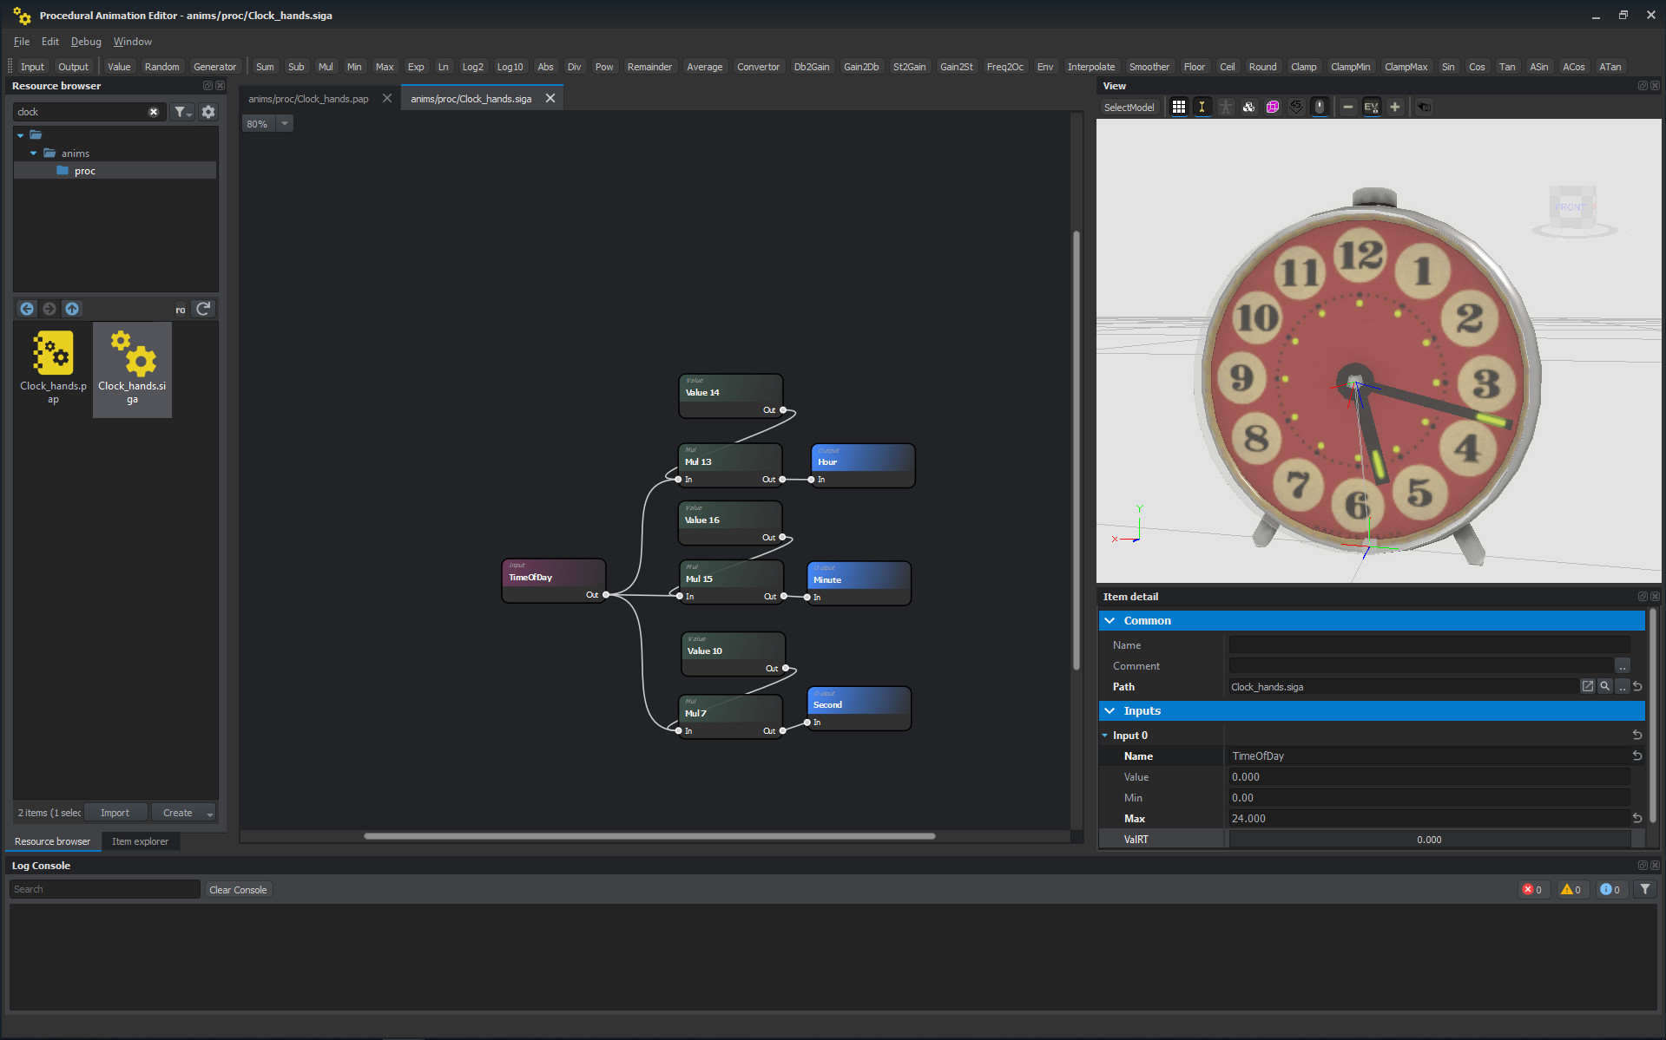Open the zoom percentage dropdown in node editor

(x=284, y=123)
